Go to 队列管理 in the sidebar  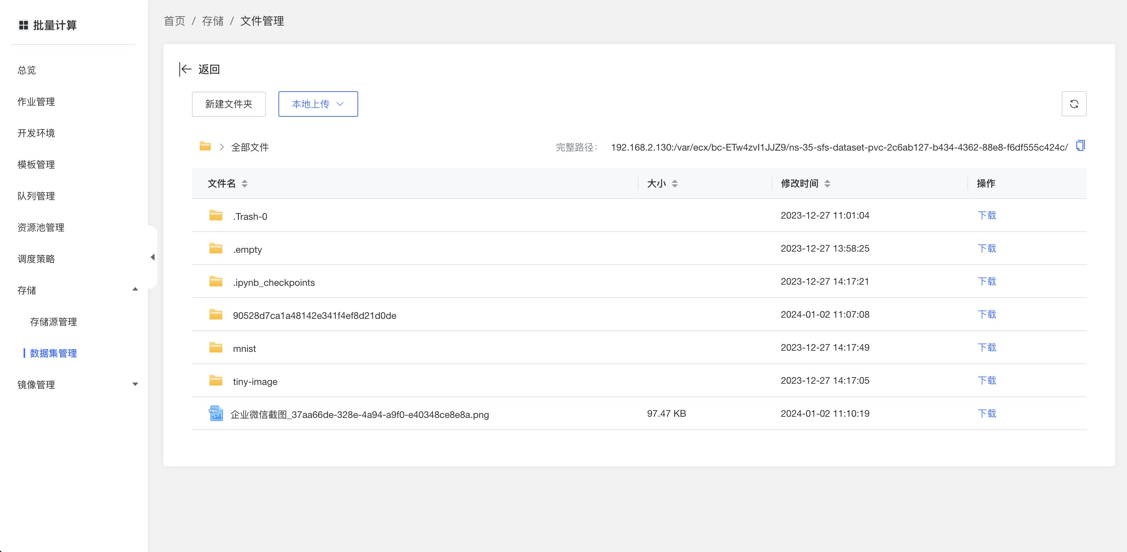click(x=36, y=196)
